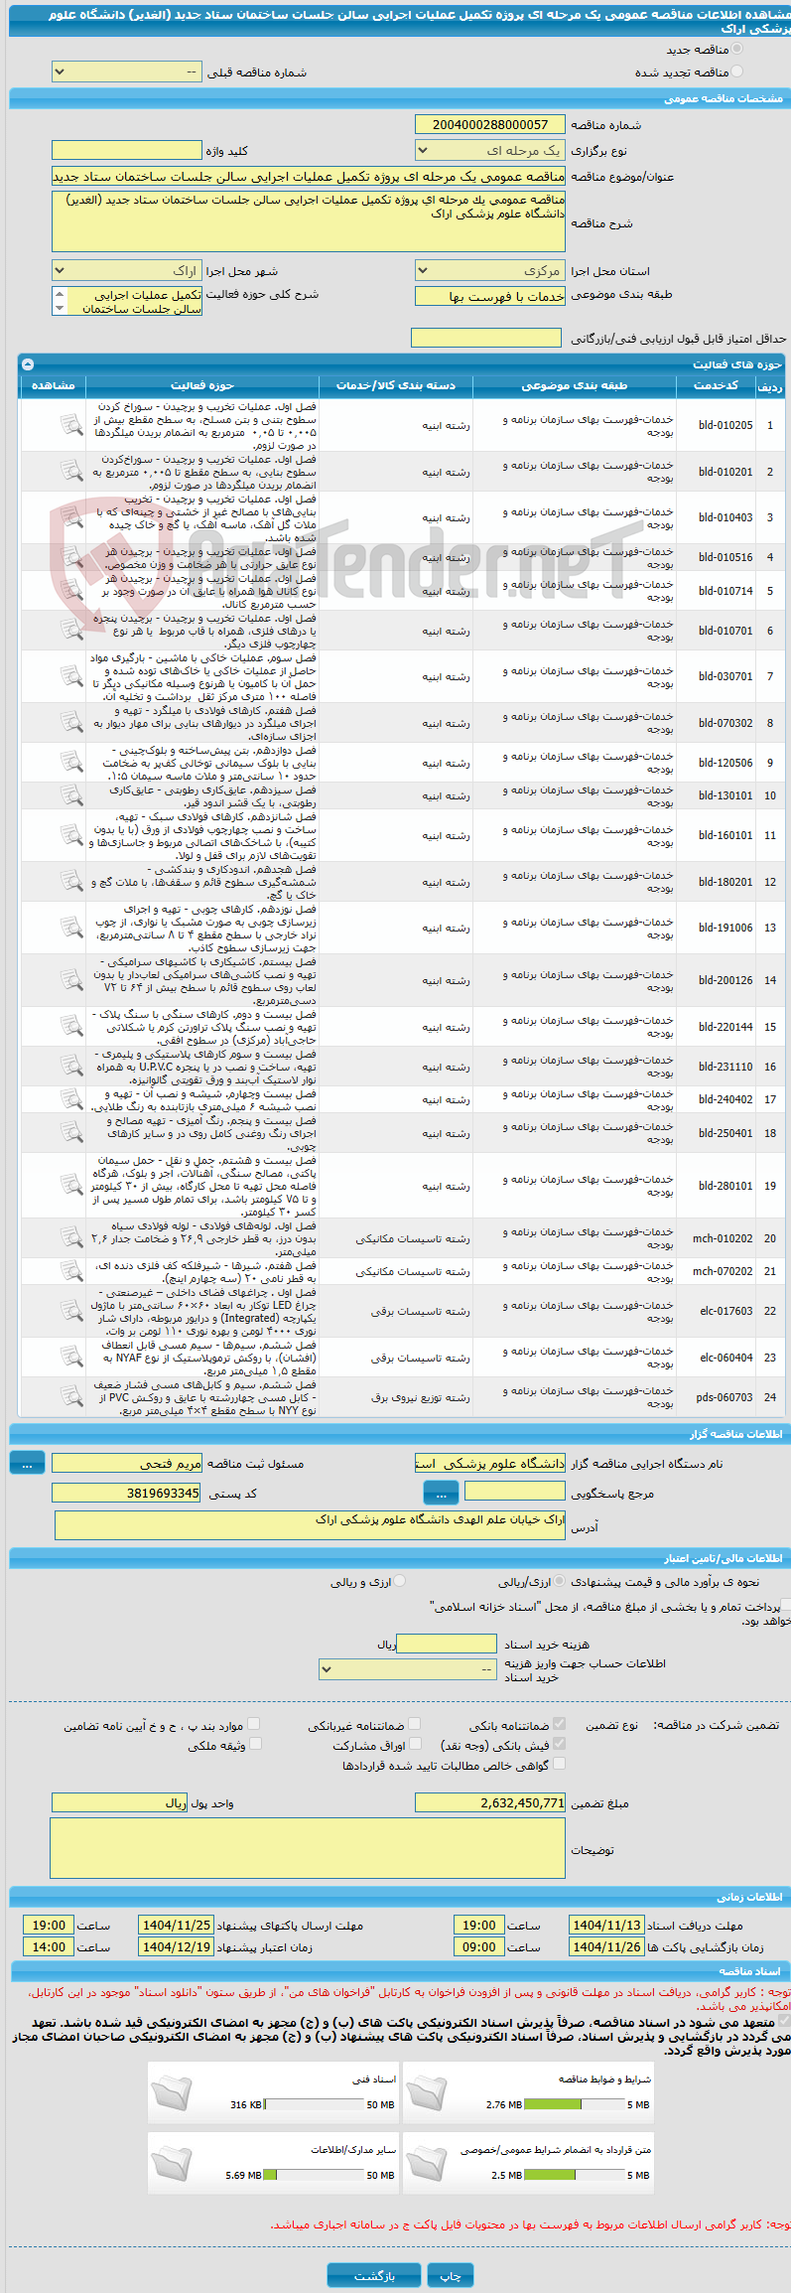Sort by حوزه فعالیت column header

coord(202,385)
